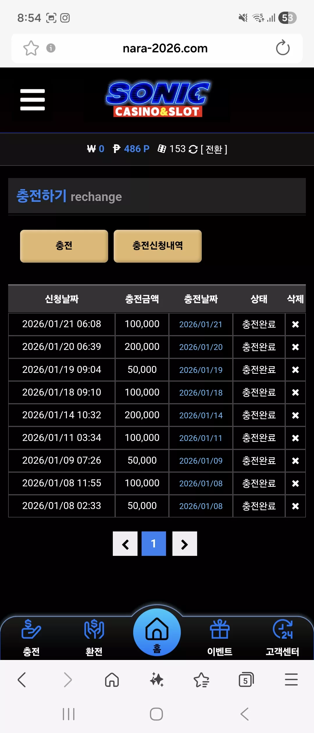Viewport: 314px width, 733px height.
Task: Switch to the 충전 tab button
Action: pyautogui.click(x=64, y=246)
